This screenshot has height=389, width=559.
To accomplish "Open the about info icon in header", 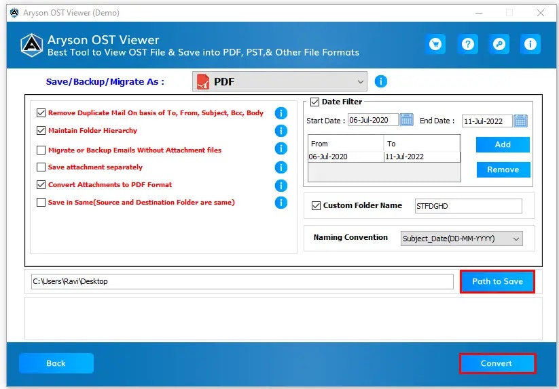I will pos(530,44).
